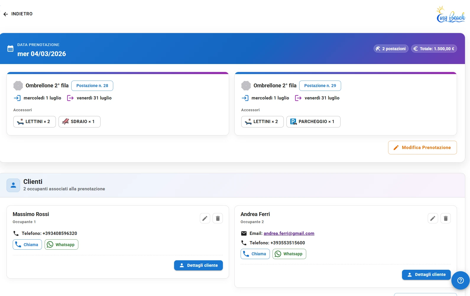Click the SDRAIO × 1 accessory chip
The height and width of the screenshot is (296, 470).
click(x=79, y=122)
